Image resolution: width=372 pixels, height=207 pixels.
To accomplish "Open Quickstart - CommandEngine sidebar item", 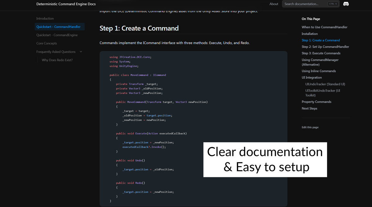I will coord(57,35).
